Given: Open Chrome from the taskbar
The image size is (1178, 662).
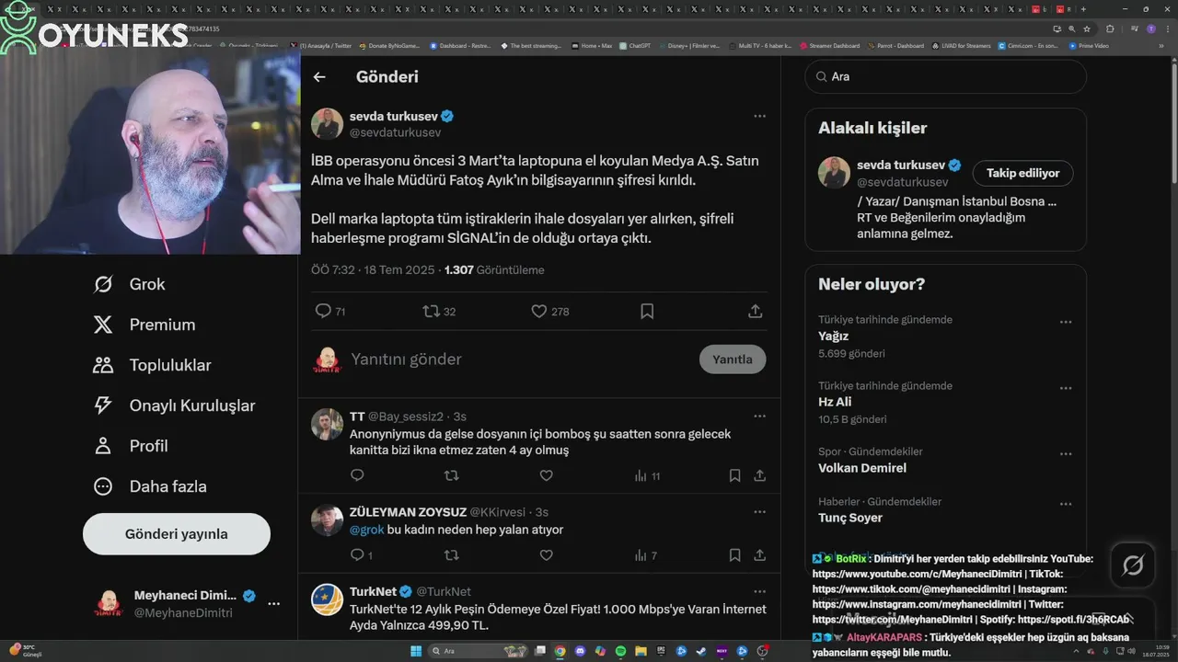Looking at the screenshot, I should tap(560, 651).
